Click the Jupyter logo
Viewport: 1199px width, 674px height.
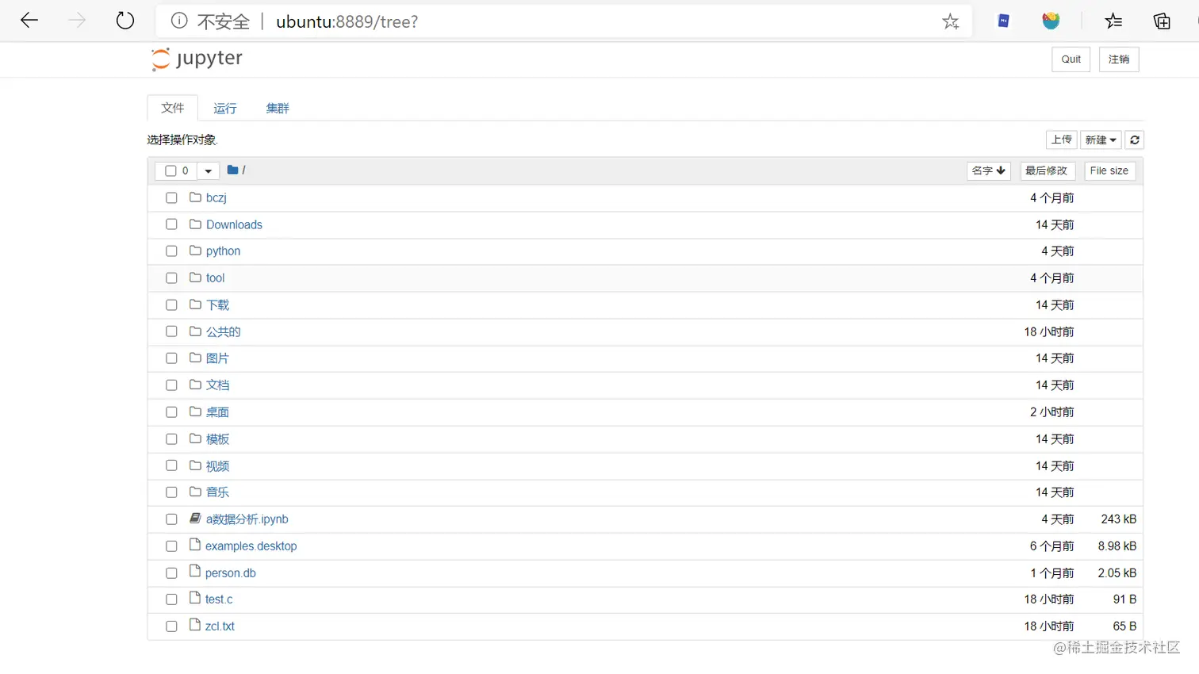(x=197, y=59)
